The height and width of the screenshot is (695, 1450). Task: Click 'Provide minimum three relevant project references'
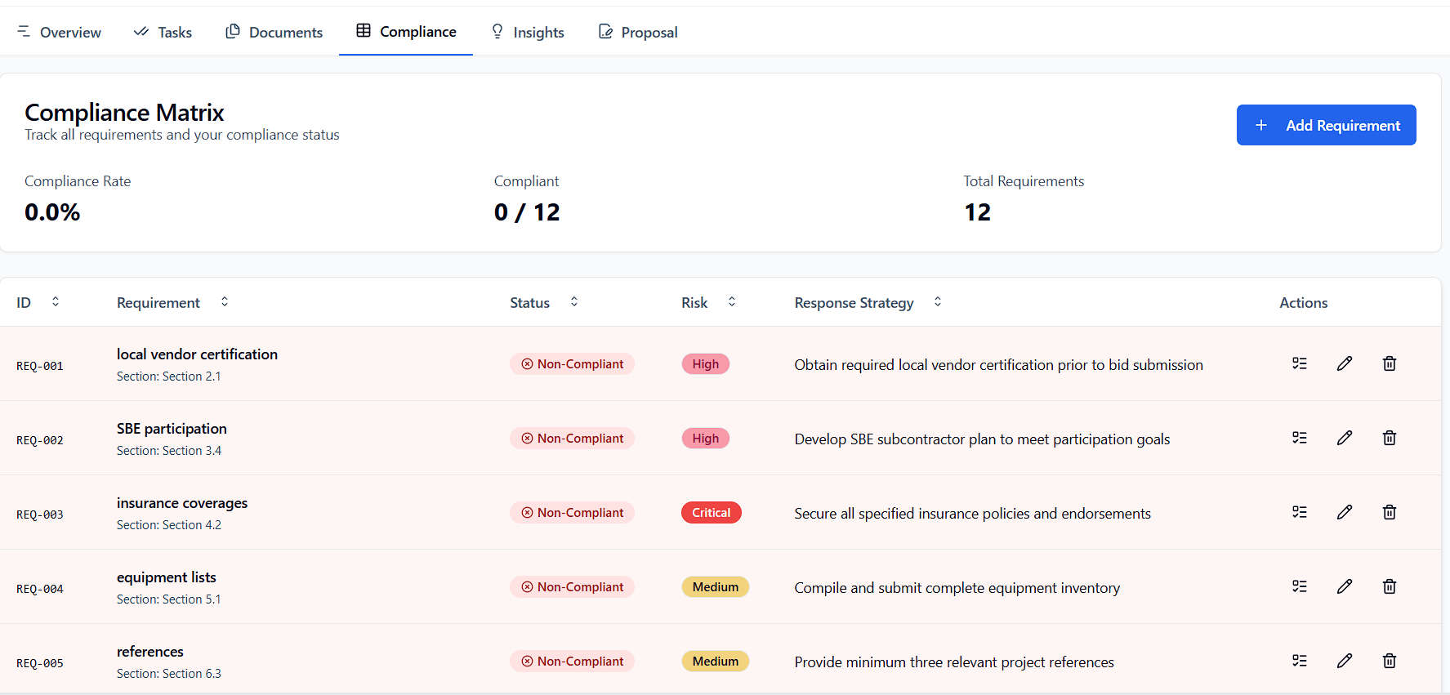tap(954, 662)
